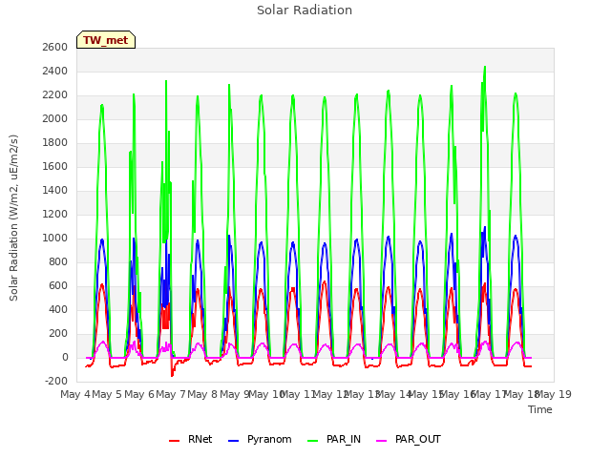
Task: Click the 400 y-axis tick label
Action: 58,310
